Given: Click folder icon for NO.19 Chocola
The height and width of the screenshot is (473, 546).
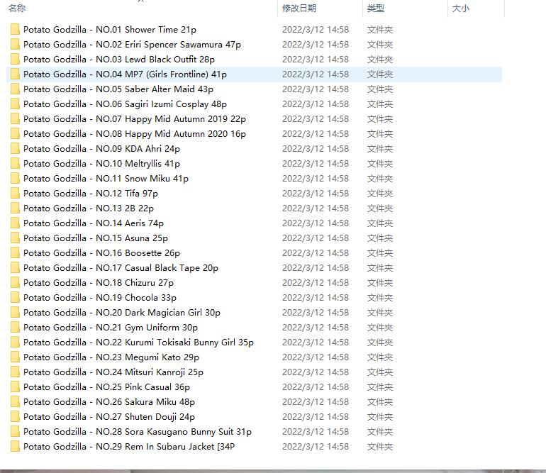Looking at the screenshot, I should [15, 297].
